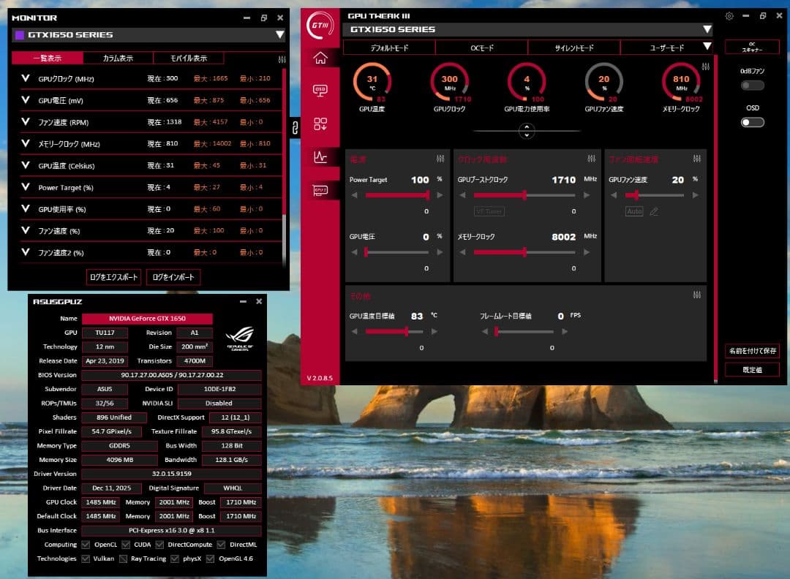Open the OC Scanner button
Viewport: 790px width, 579px height.
[752, 48]
